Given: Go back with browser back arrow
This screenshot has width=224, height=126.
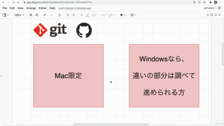Looking at the screenshot, I should pos(3,2).
